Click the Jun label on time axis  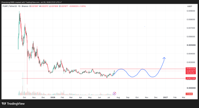(99, 97)
